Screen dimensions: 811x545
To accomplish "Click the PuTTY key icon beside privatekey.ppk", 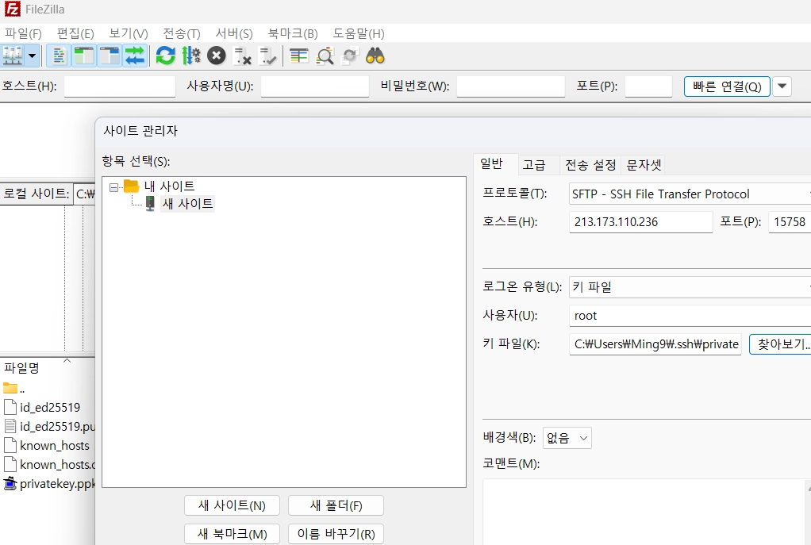I will 10,484.
